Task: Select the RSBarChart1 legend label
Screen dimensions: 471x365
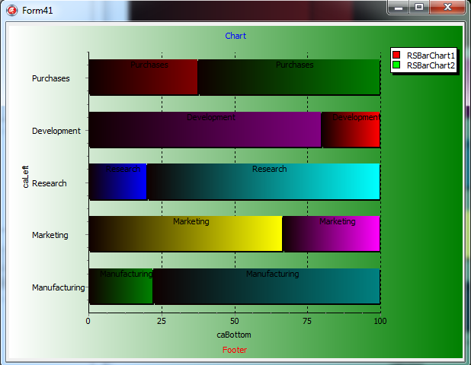Action: tap(431, 56)
